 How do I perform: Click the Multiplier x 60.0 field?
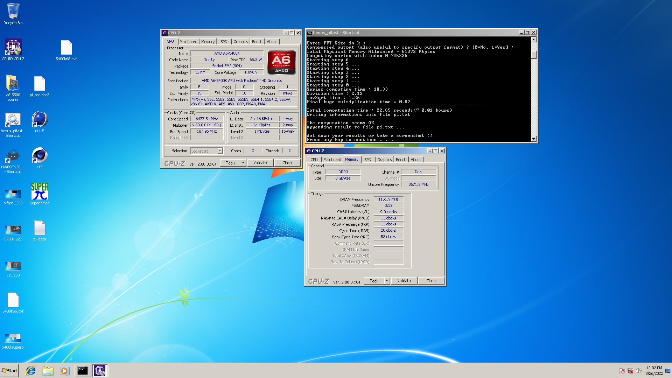[207, 125]
